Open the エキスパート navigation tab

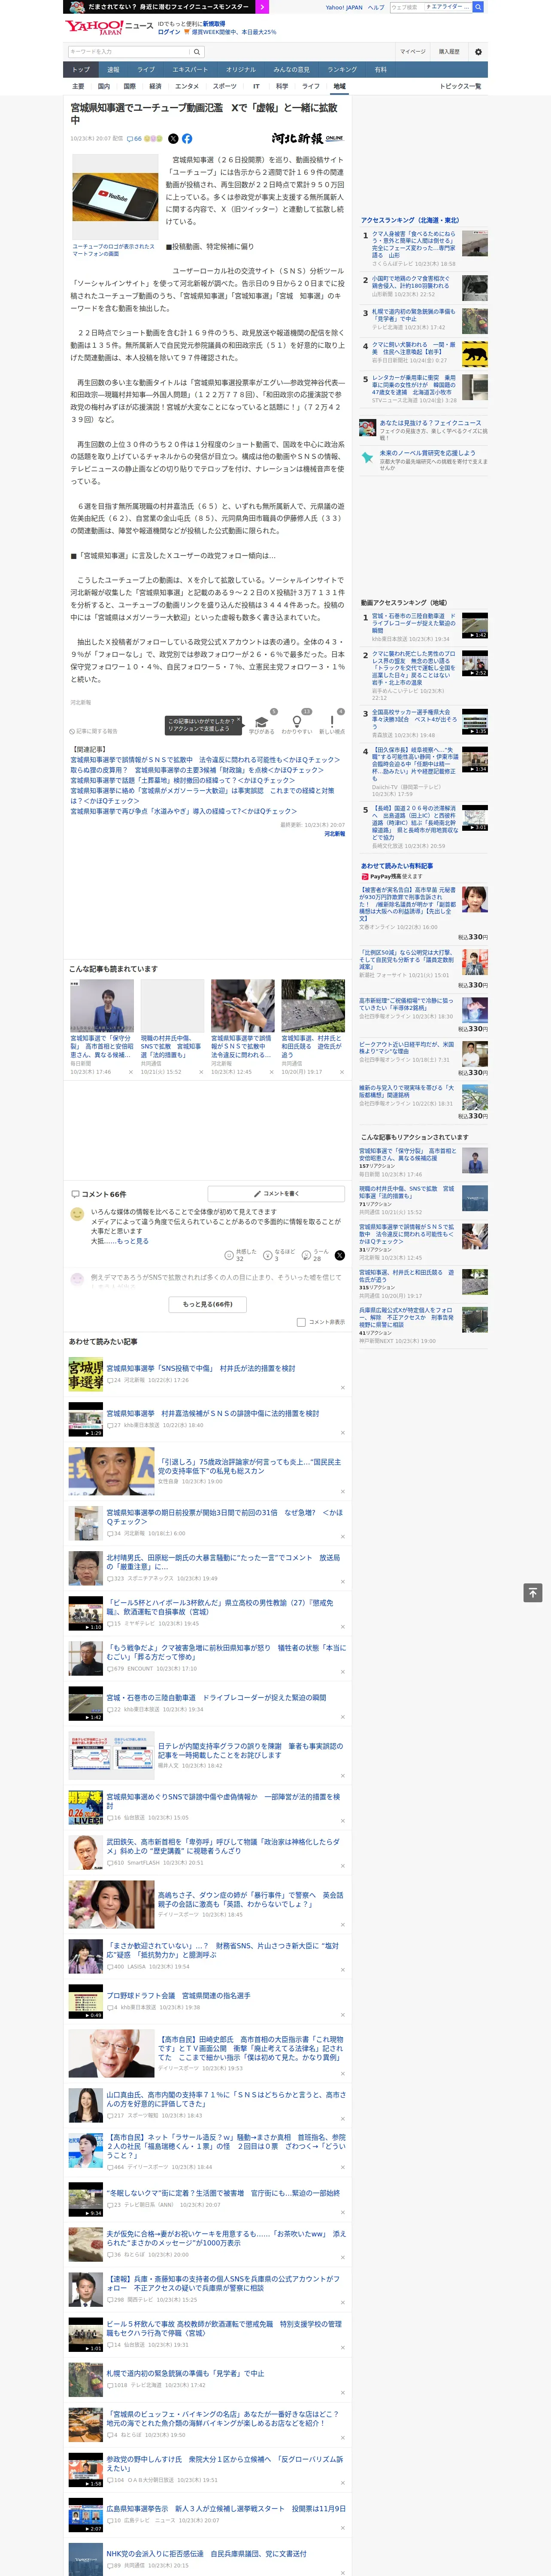tap(190, 70)
